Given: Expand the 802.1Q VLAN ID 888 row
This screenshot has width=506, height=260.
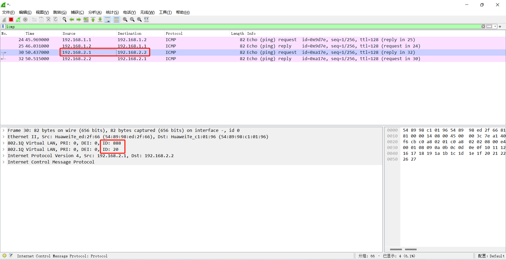Looking at the screenshot, I should click(3, 143).
